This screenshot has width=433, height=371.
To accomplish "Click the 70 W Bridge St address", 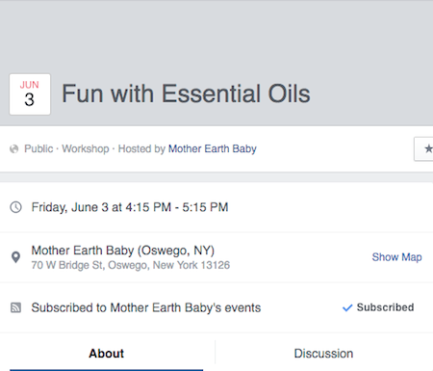I will [x=131, y=265].
